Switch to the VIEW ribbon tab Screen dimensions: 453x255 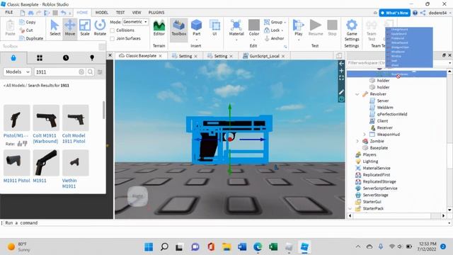coord(137,13)
